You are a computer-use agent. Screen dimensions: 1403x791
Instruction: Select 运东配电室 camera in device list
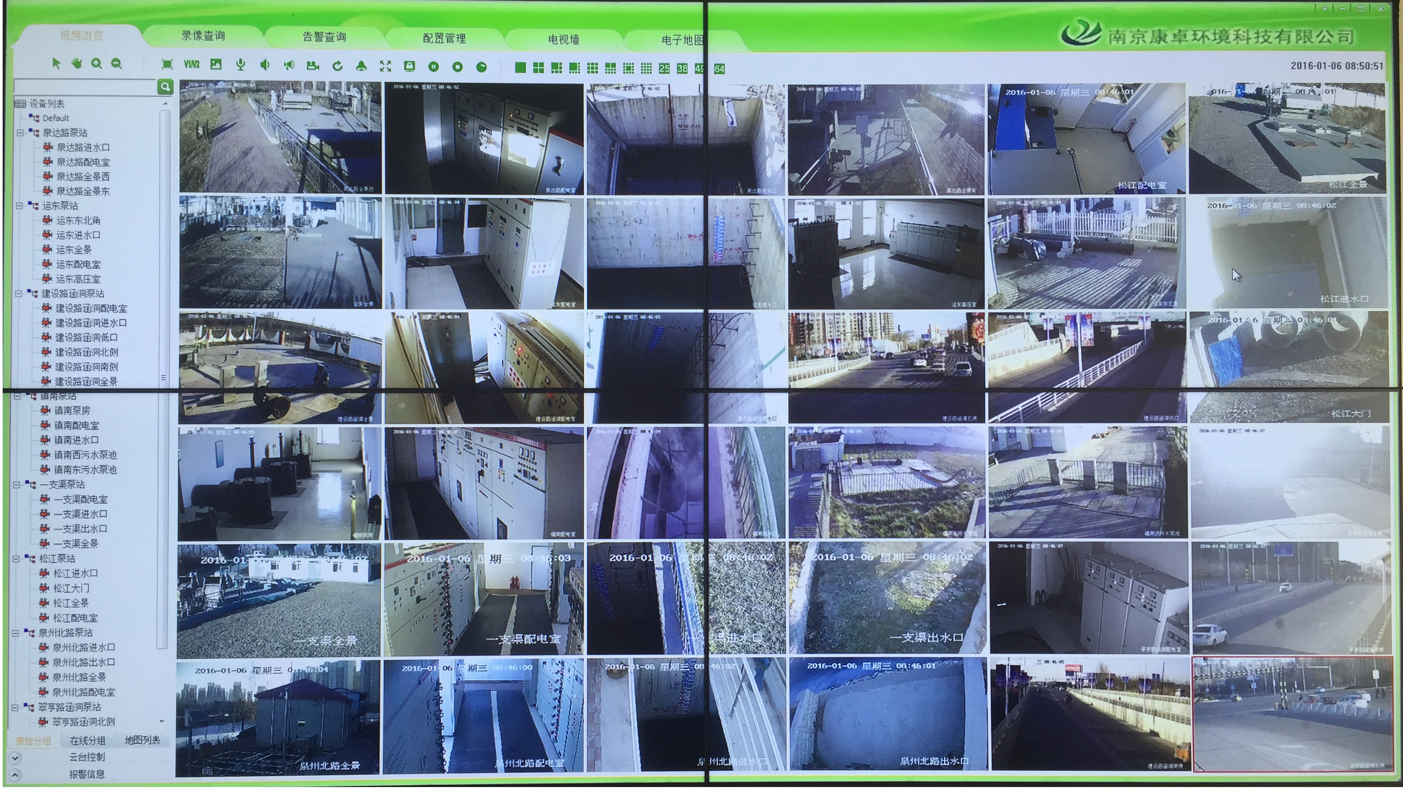pos(78,265)
